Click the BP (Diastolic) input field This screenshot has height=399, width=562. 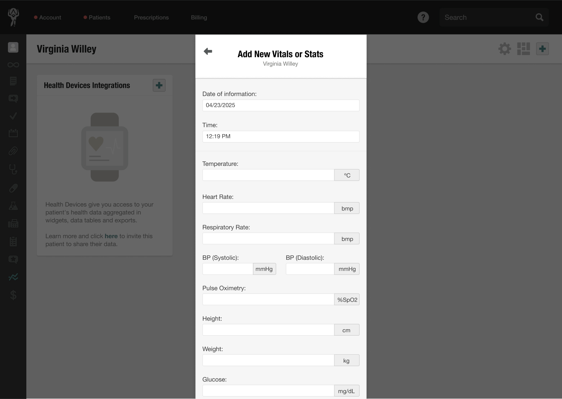[310, 269]
